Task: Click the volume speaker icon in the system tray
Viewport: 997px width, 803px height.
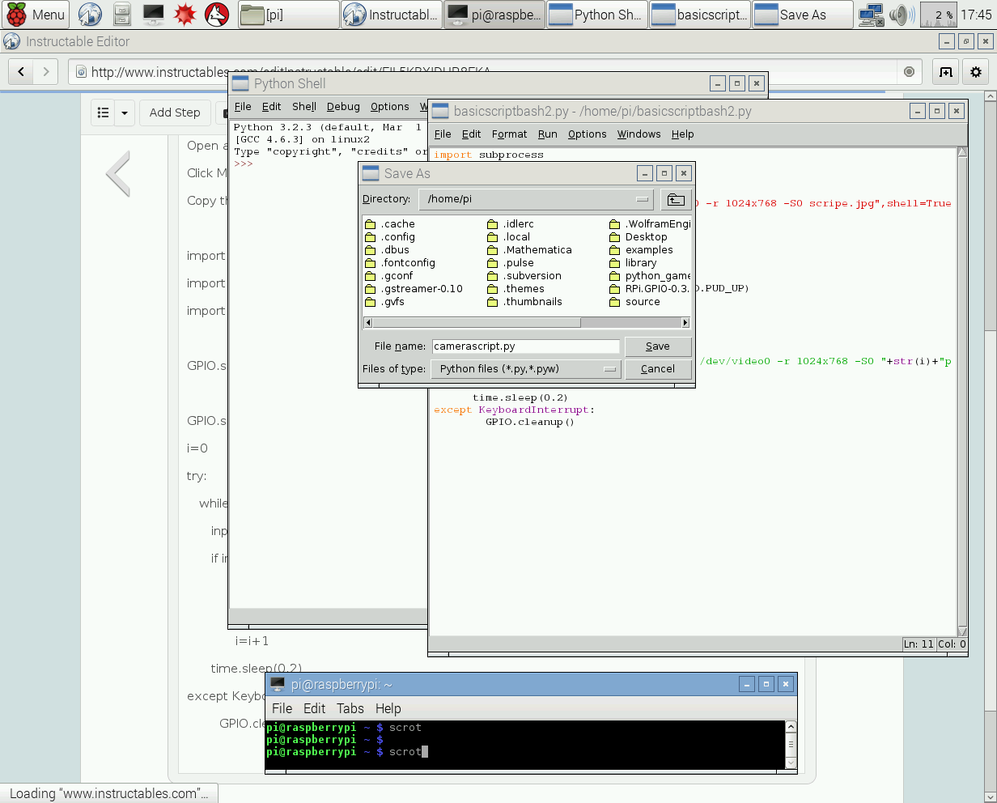Action: point(901,14)
